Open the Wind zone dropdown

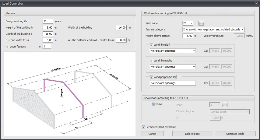click(x=188, y=23)
